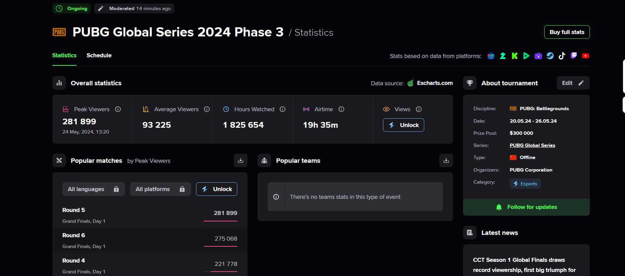Click the Esports category tag
Image resolution: width=625 pixels, height=276 pixels.
tap(525, 184)
